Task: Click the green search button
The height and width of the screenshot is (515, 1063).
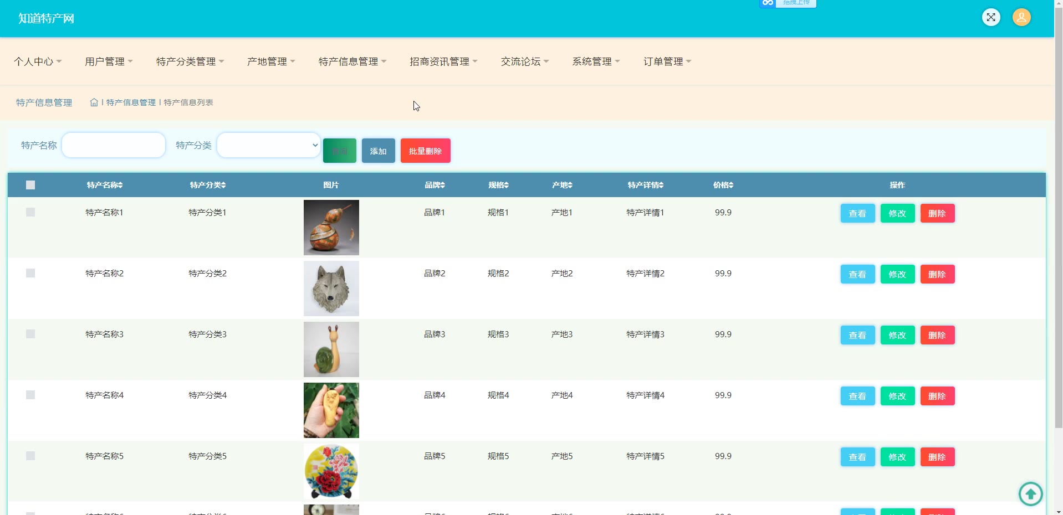Action: click(x=340, y=151)
